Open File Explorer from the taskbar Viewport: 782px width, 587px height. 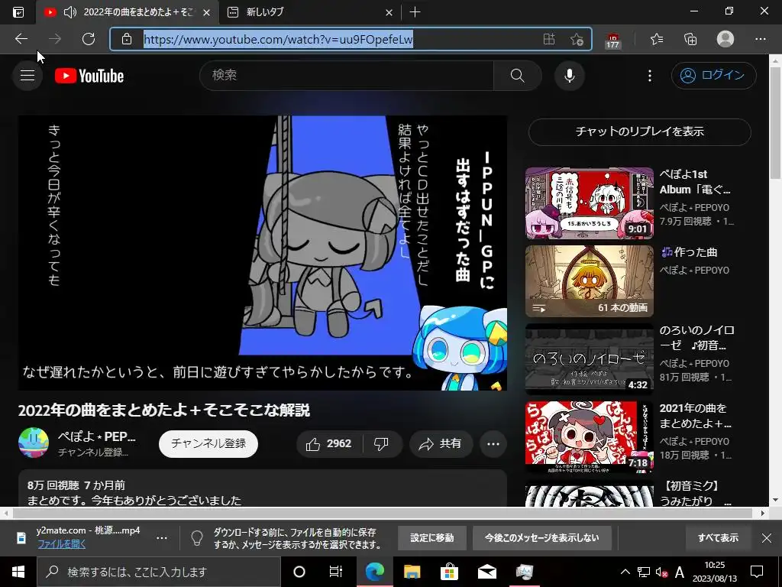tap(412, 572)
